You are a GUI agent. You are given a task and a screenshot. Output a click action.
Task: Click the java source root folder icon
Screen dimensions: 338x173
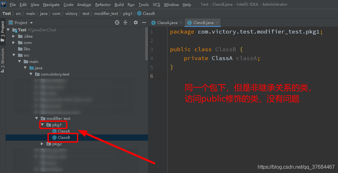[x=31, y=68]
